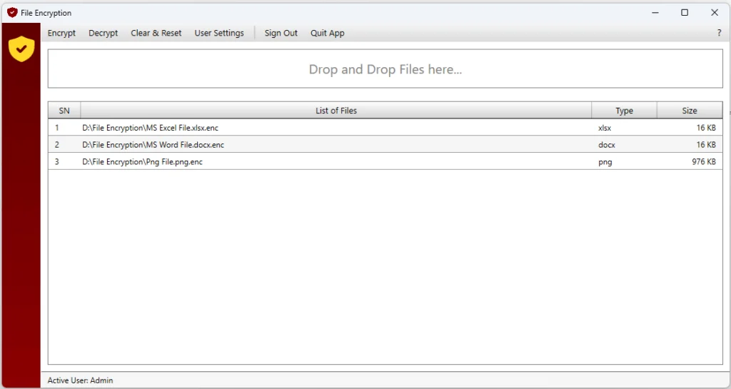The height and width of the screenshot is (389, 731).
Task: Select the Png File.png.enc row
Action: point(385,161)
